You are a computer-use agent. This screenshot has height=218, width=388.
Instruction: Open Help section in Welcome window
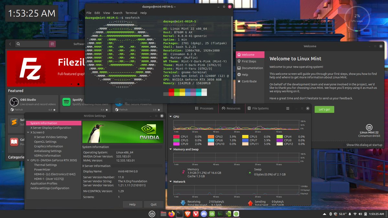point(250,75)
